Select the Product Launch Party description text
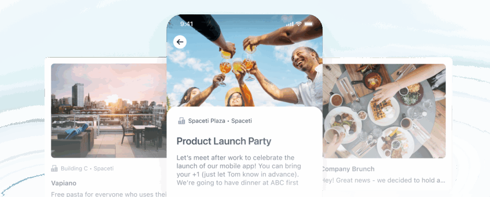The height and width of the screenshot is (197, 490). (x=238, y=170)
